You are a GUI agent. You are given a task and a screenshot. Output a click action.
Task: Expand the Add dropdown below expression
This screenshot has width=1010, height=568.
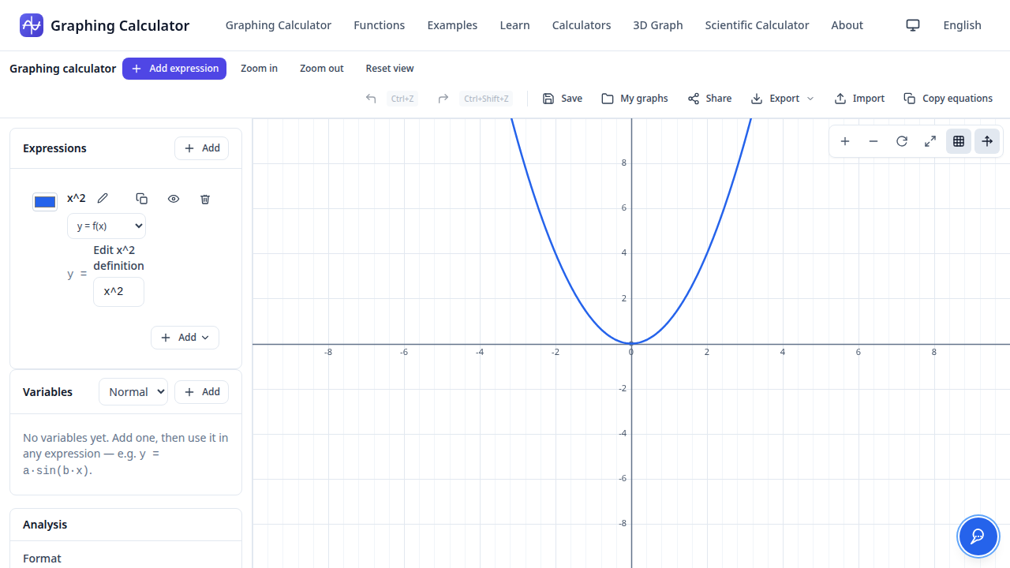pyautogui.click(x=185, y=338)
